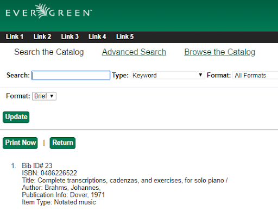
Task: Expand the Keyword type dropdown
Action: coord(168,75)
